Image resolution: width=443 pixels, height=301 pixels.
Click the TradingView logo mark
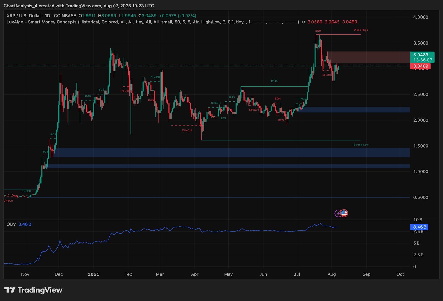tap(10, 290)
